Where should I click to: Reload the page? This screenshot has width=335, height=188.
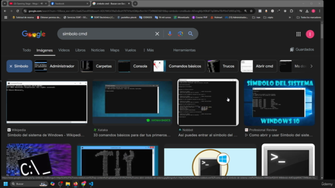point(17,11)
